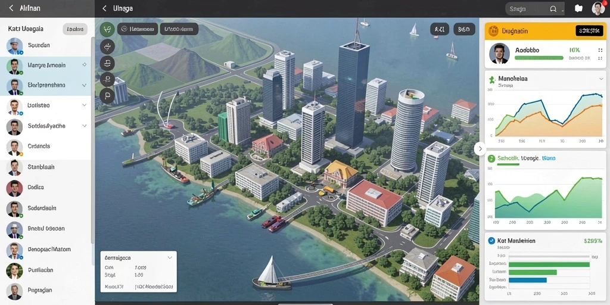
Task: Click the second dark button at map top-right
Action: point(463,29)
